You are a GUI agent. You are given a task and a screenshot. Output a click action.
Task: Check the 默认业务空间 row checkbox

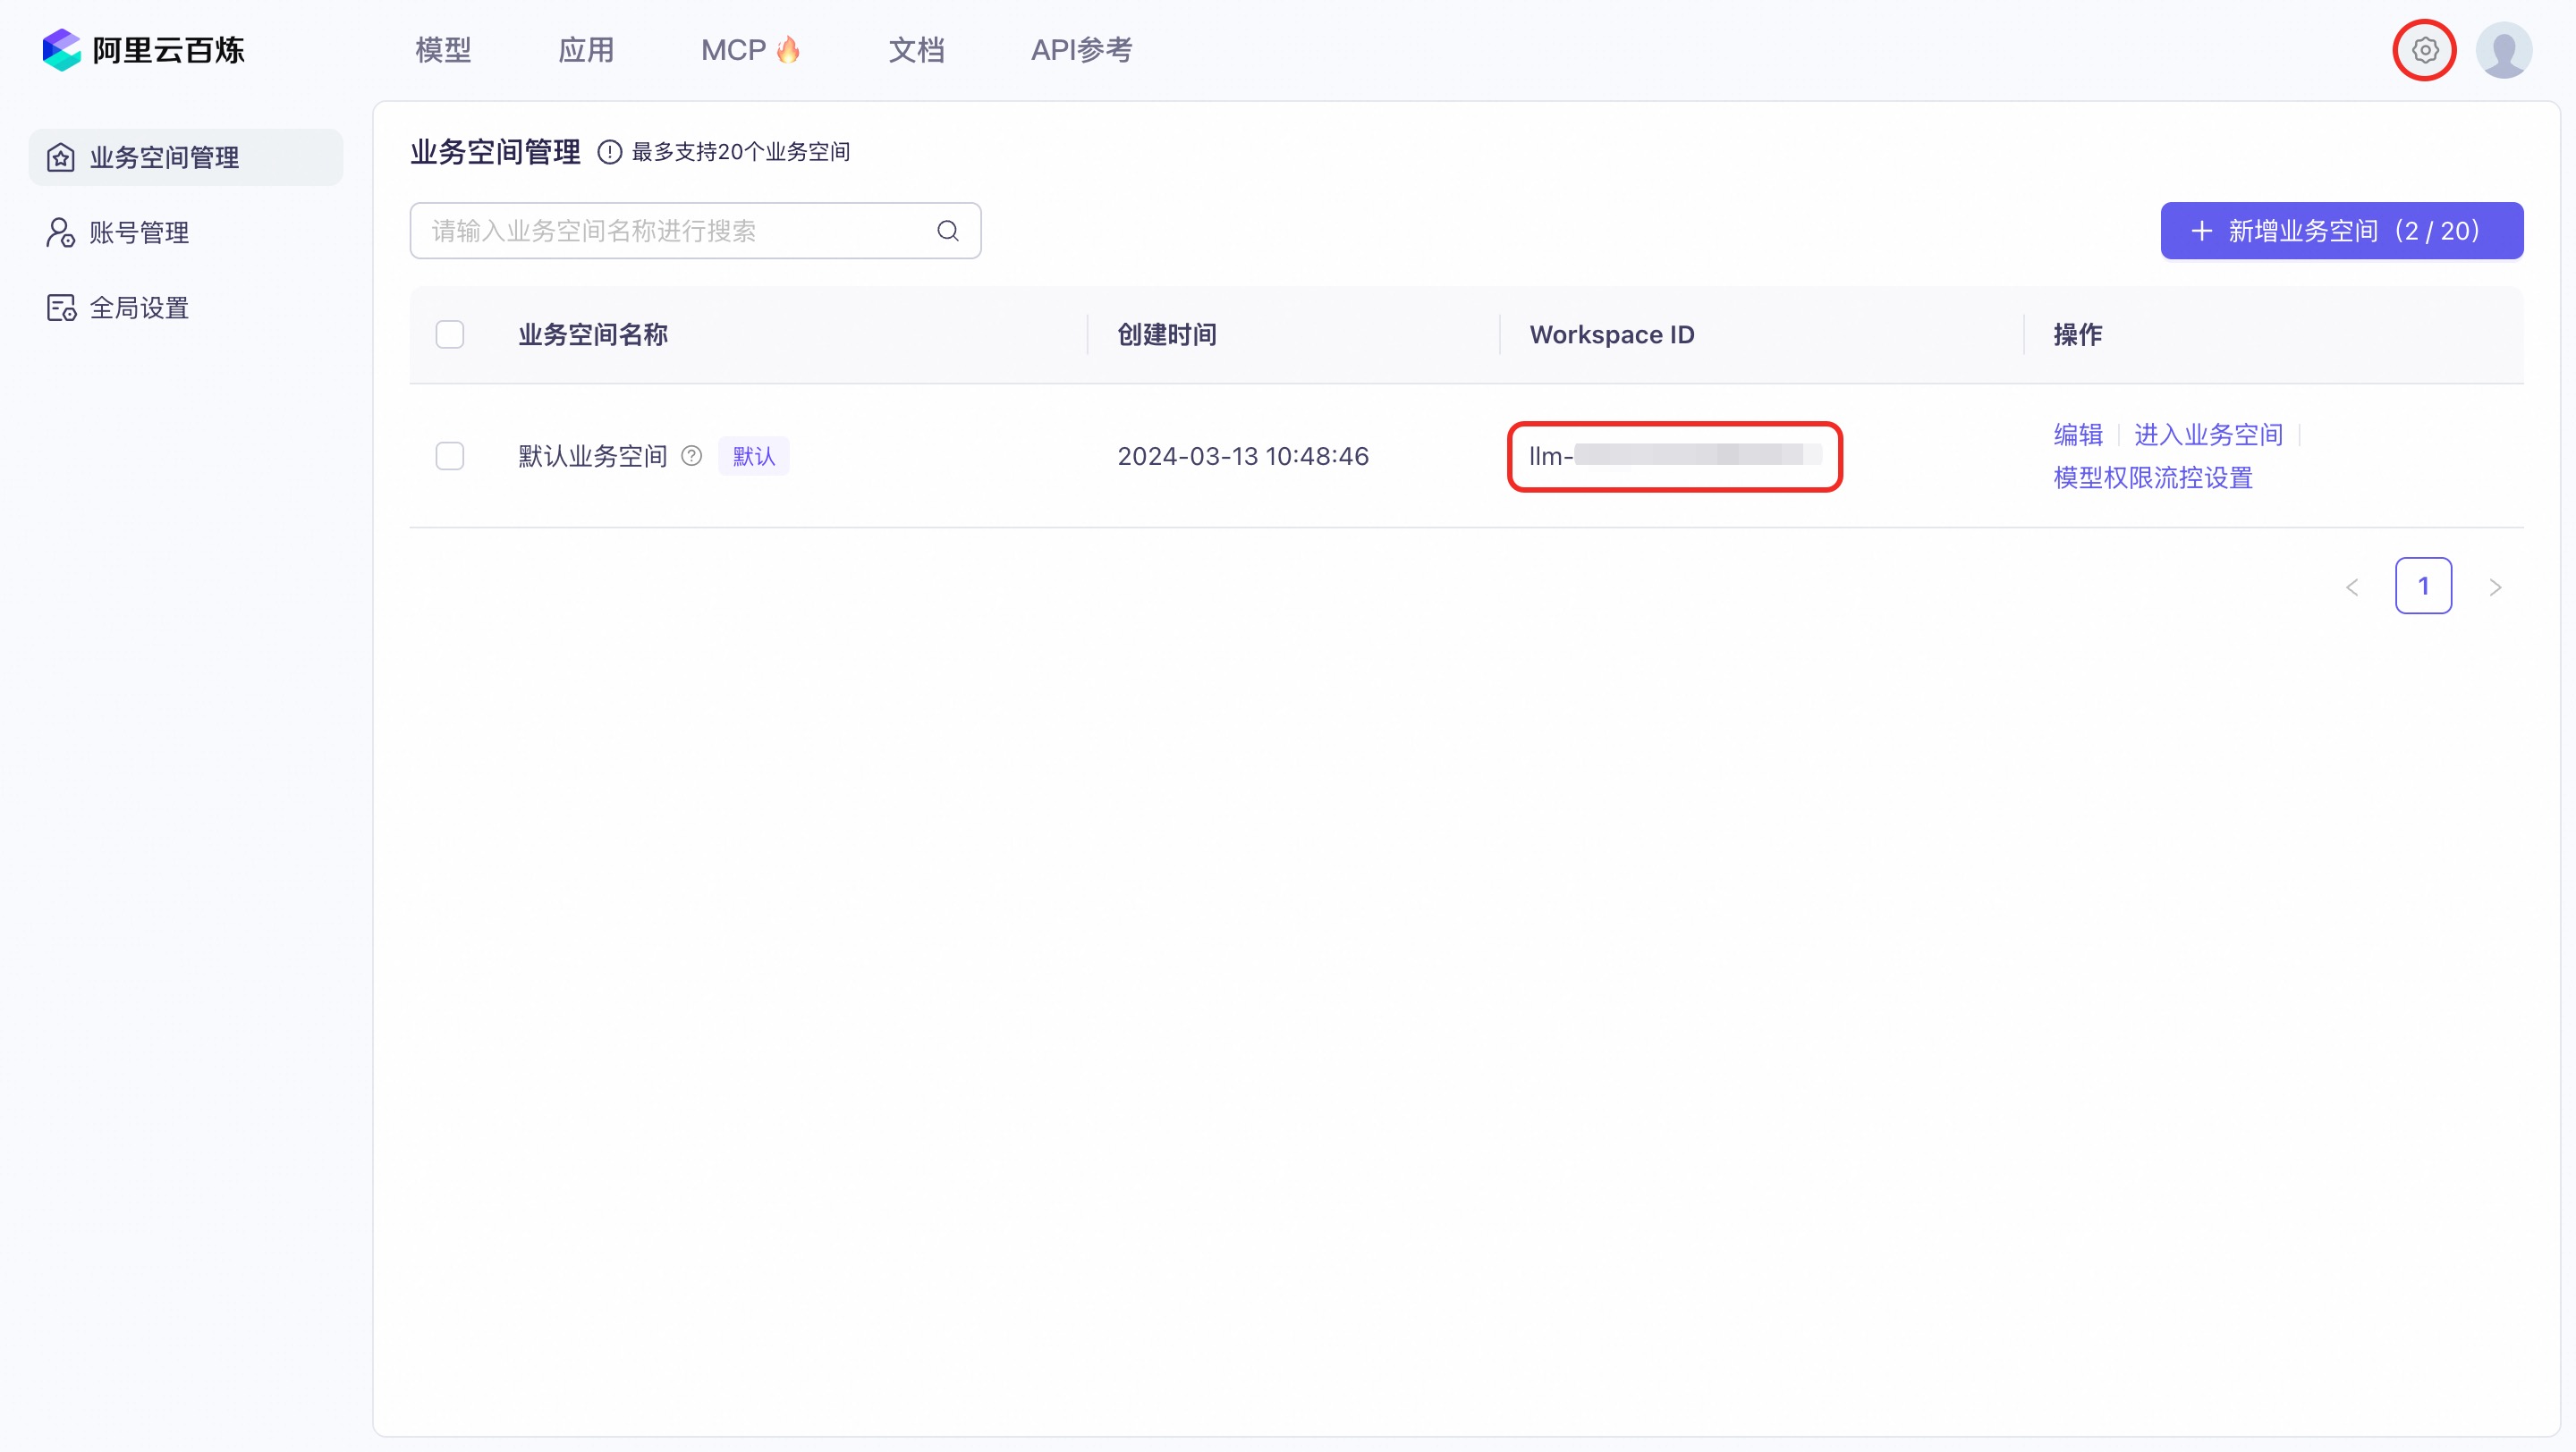(450, 457)
